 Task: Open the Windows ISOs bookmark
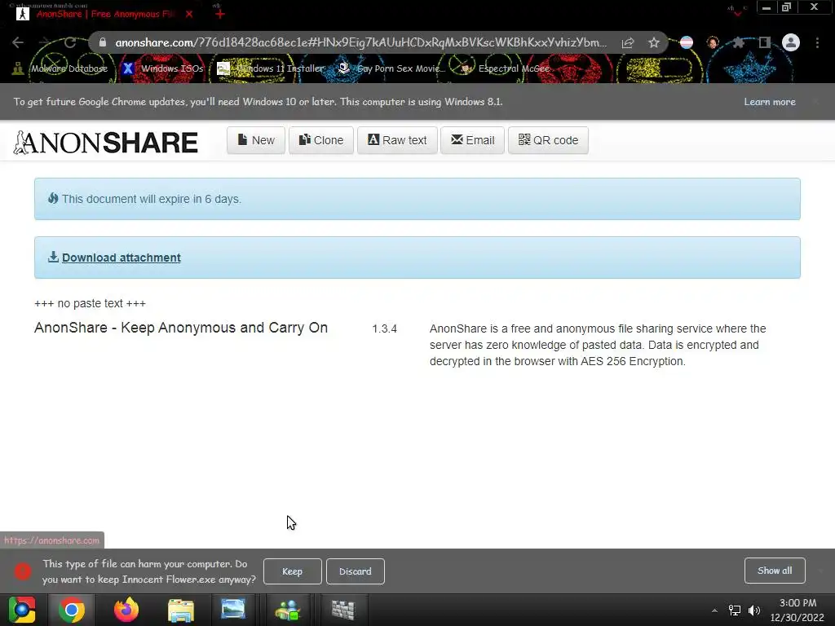[163, 68]
